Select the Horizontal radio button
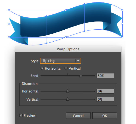 click(x=42, y=68)
